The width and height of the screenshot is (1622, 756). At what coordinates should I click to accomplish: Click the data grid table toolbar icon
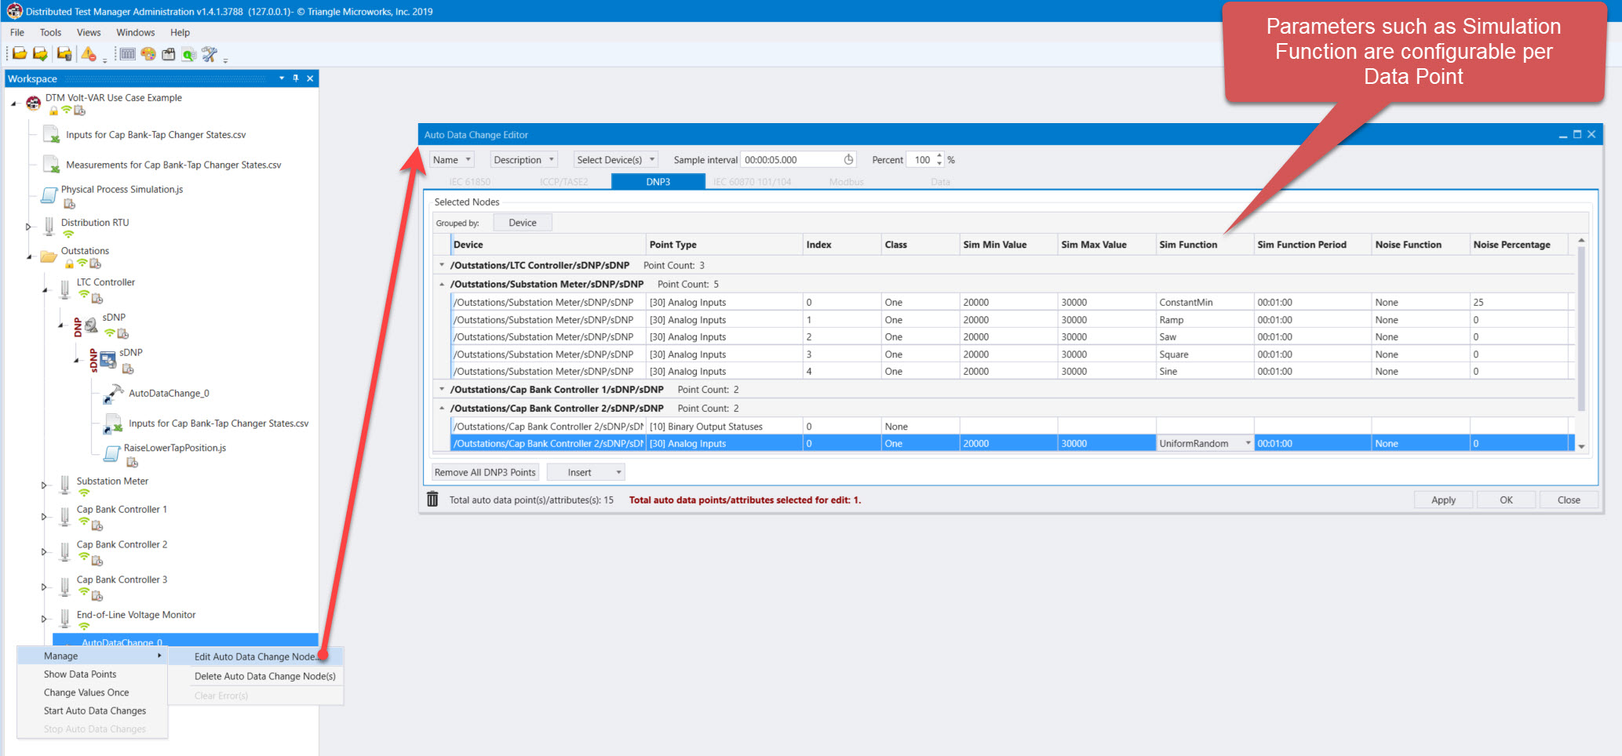[127, 54]
